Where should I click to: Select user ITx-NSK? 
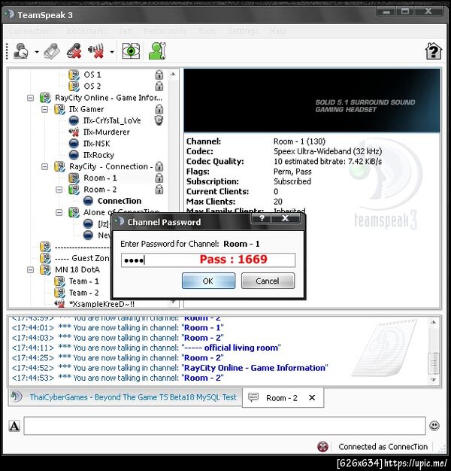tap(97, 144)
